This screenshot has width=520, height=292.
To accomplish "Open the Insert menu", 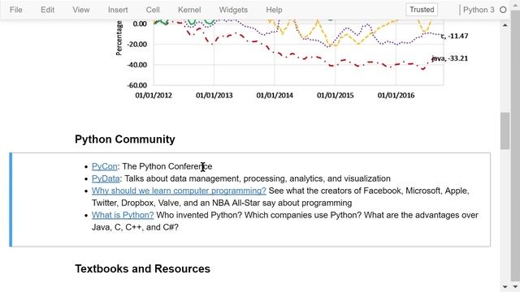I will tap(118, 10).
